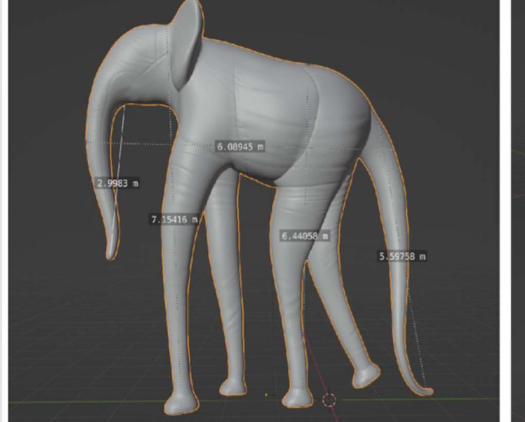Click the 7.15416 m front leg measurement
Viewport: 525px width, 422px height.
174,219
